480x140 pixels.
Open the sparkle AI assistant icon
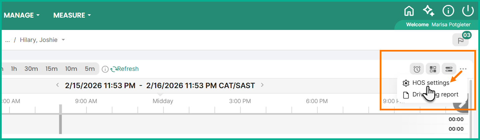coord(428,11)
